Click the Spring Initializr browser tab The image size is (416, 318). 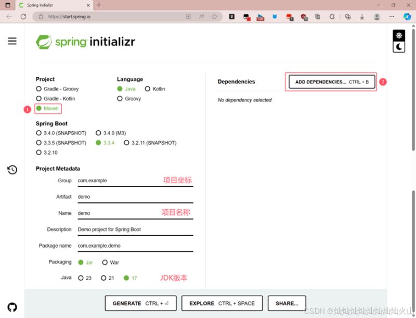coord(54,5)
